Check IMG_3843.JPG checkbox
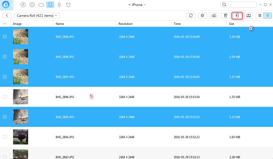Image resolution: width=273 pixels, height=159 pixels. pos(5,157)
